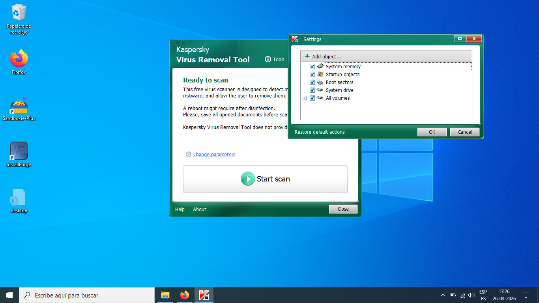Open the Help menu item
The width and height of the screenshot is (539, 303).
coord(180,209)
